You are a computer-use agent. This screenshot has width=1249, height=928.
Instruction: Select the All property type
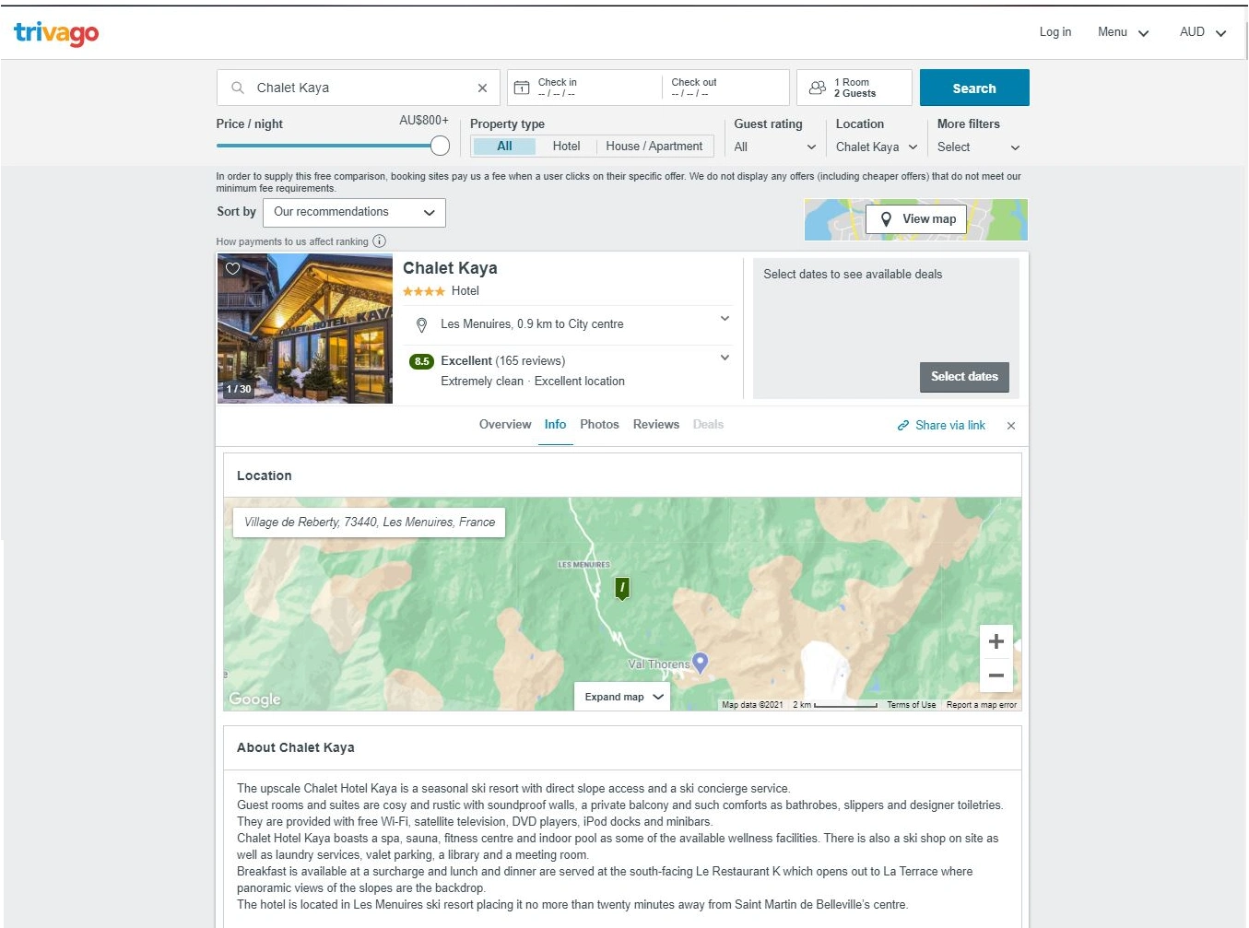(504, 147)
